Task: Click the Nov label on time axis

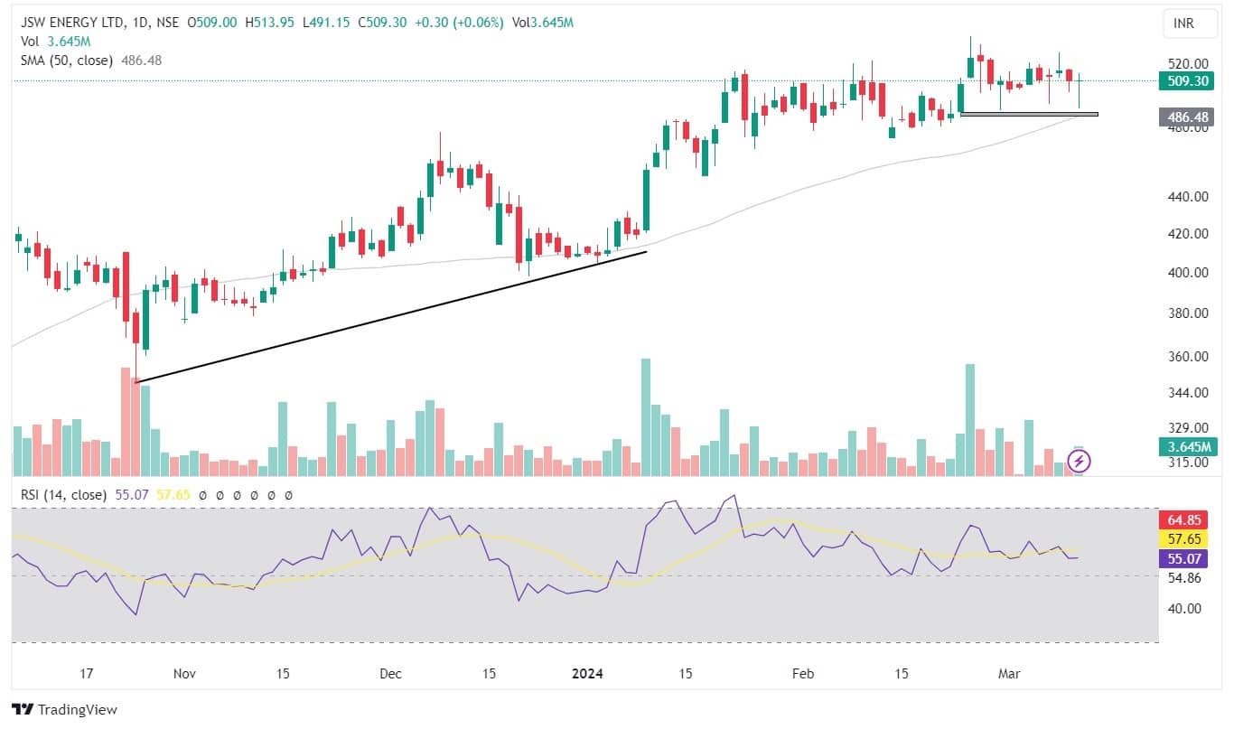Action: [184, 674]
